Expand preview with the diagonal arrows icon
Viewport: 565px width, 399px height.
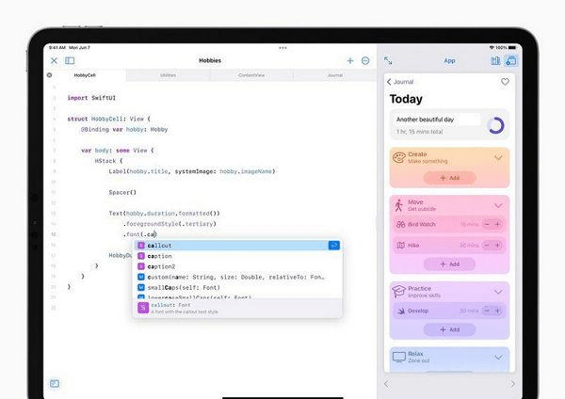388,60
